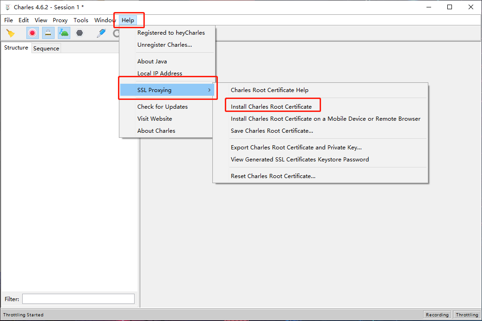
Task: Expand the SSL Proxying submenu arrow
Action: point(210,90)
